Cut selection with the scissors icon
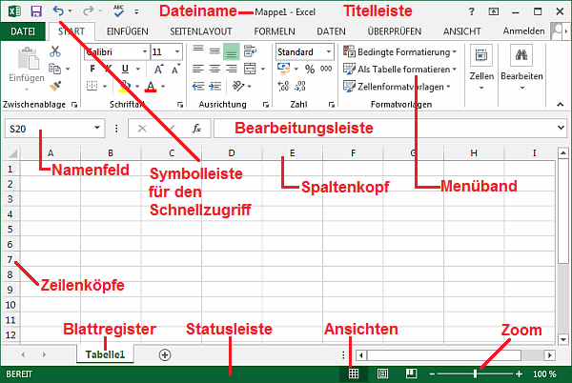 point(55,51)
